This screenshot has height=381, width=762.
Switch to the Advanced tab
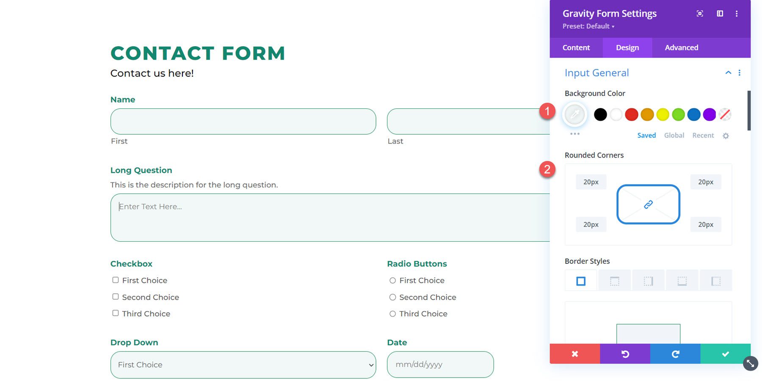[681, 47]
